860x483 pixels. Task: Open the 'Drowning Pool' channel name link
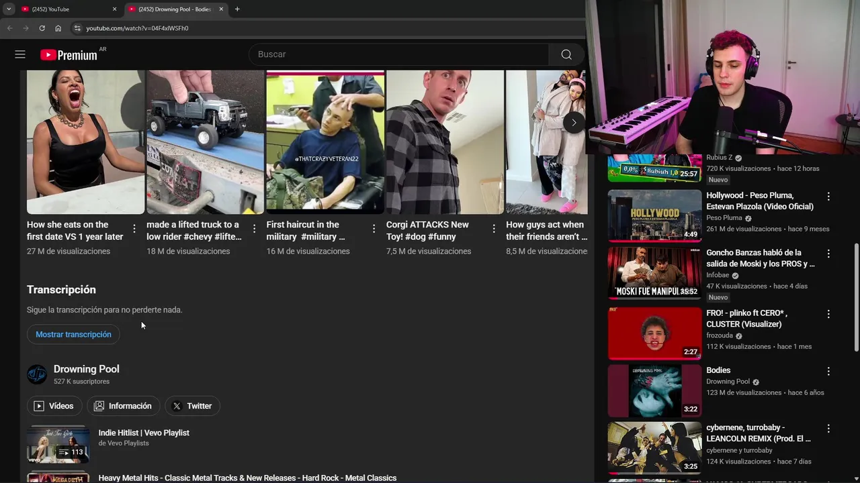(x=87, y=369)
